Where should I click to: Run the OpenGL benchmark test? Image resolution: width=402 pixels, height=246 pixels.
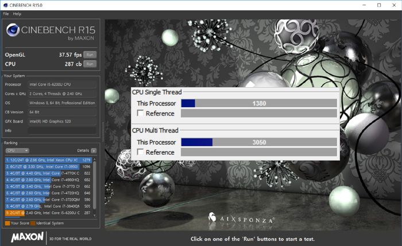click(x=89, y=54)
